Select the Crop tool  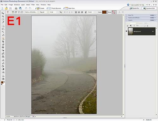click(x=3, y=41)
